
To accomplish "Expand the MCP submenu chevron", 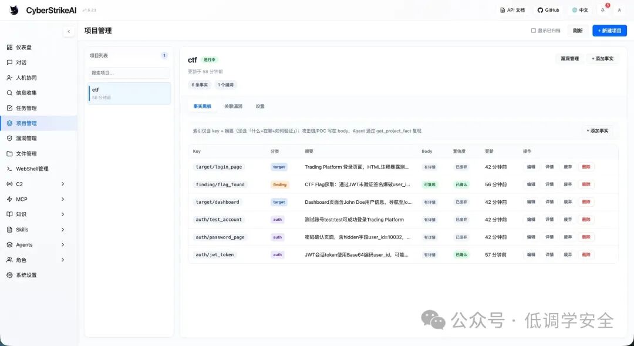I will pos(63,199).
